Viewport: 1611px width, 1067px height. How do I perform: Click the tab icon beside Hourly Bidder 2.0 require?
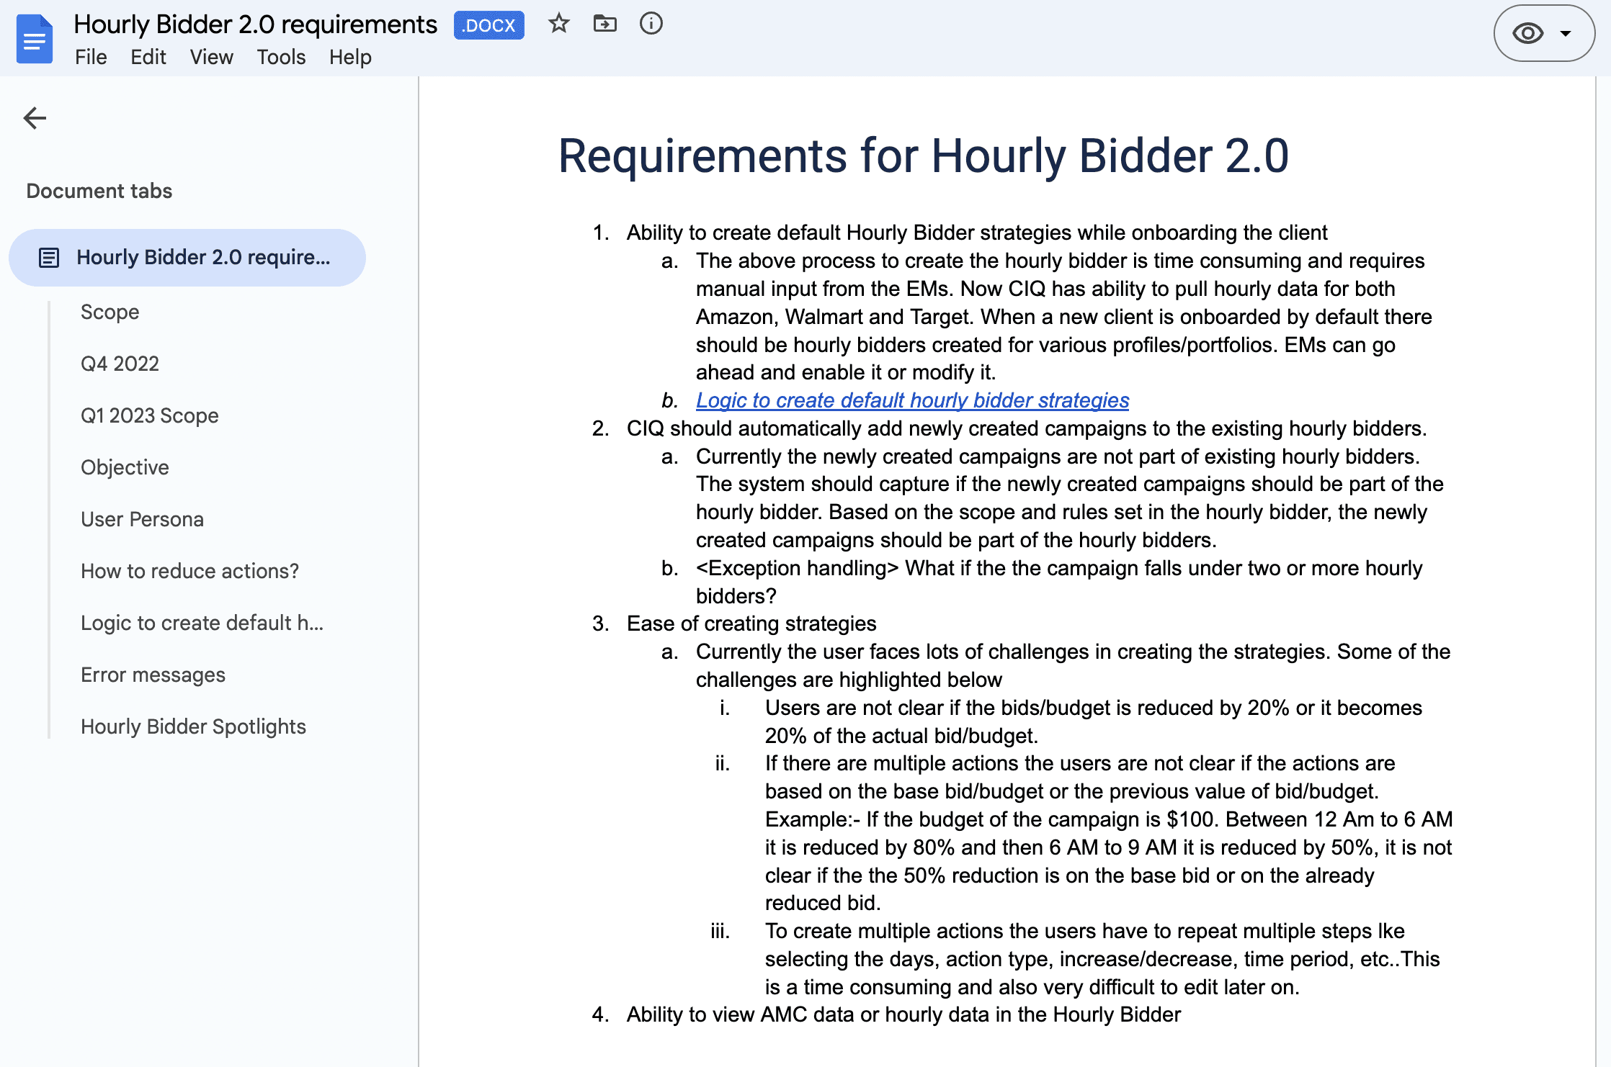pos(49,257)
